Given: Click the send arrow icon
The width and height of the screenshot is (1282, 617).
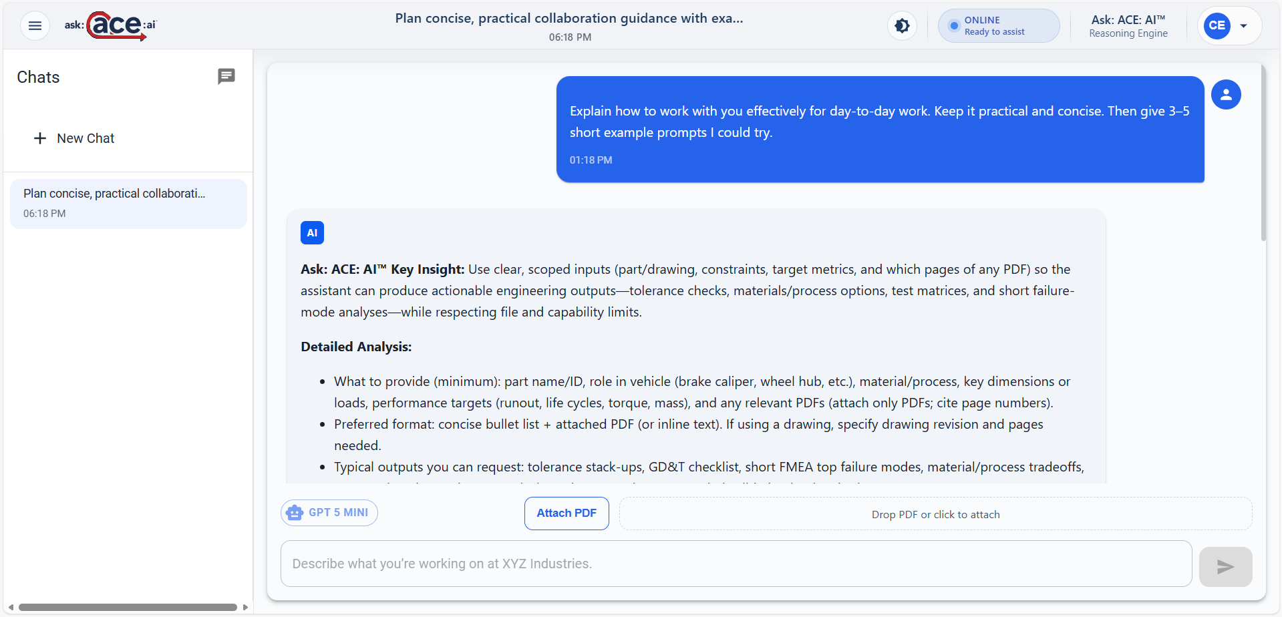Looking at the screenshot, I should 1225,567.
